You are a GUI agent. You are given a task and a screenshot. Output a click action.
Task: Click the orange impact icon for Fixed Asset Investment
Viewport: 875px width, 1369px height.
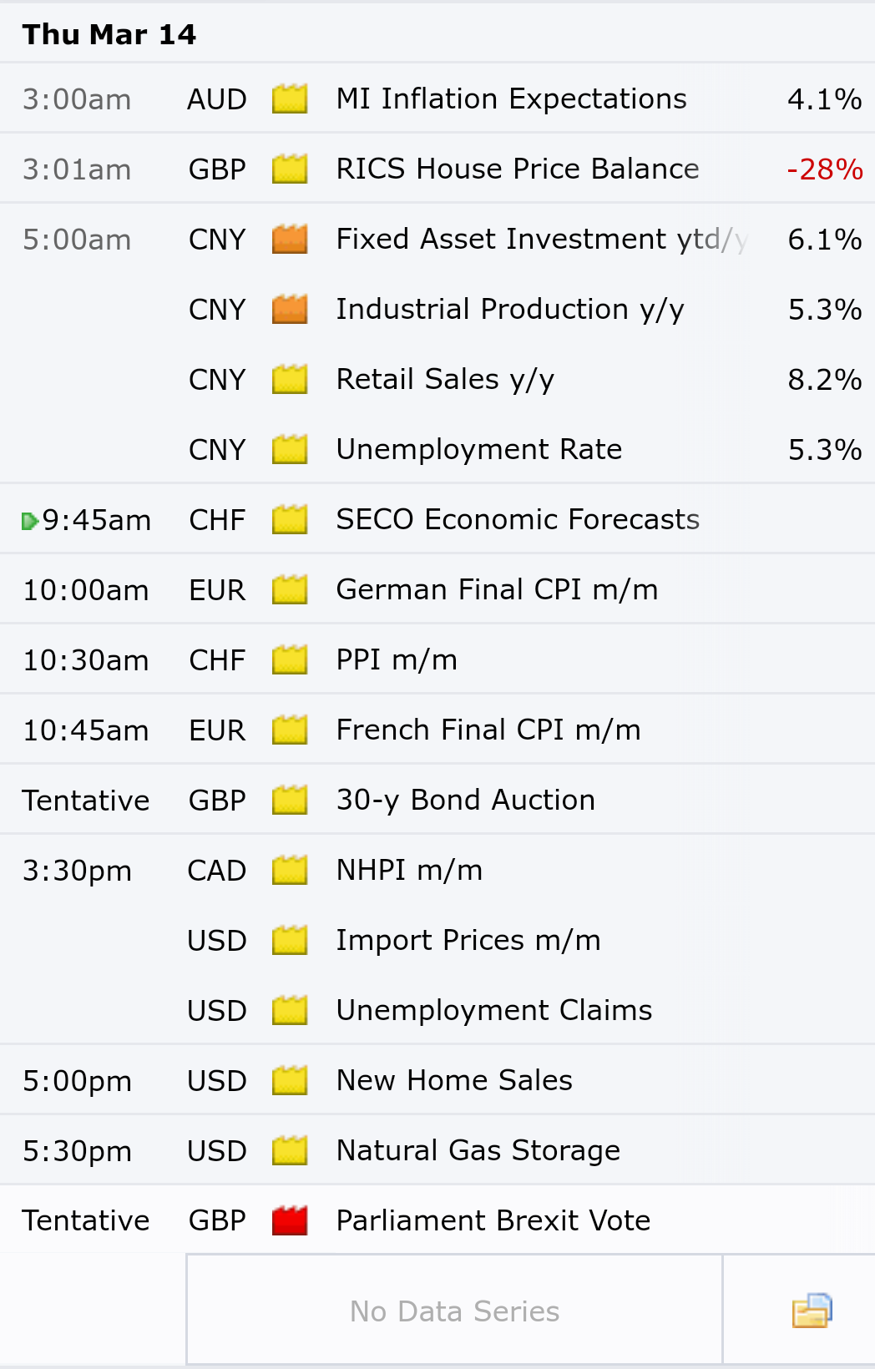290,239
